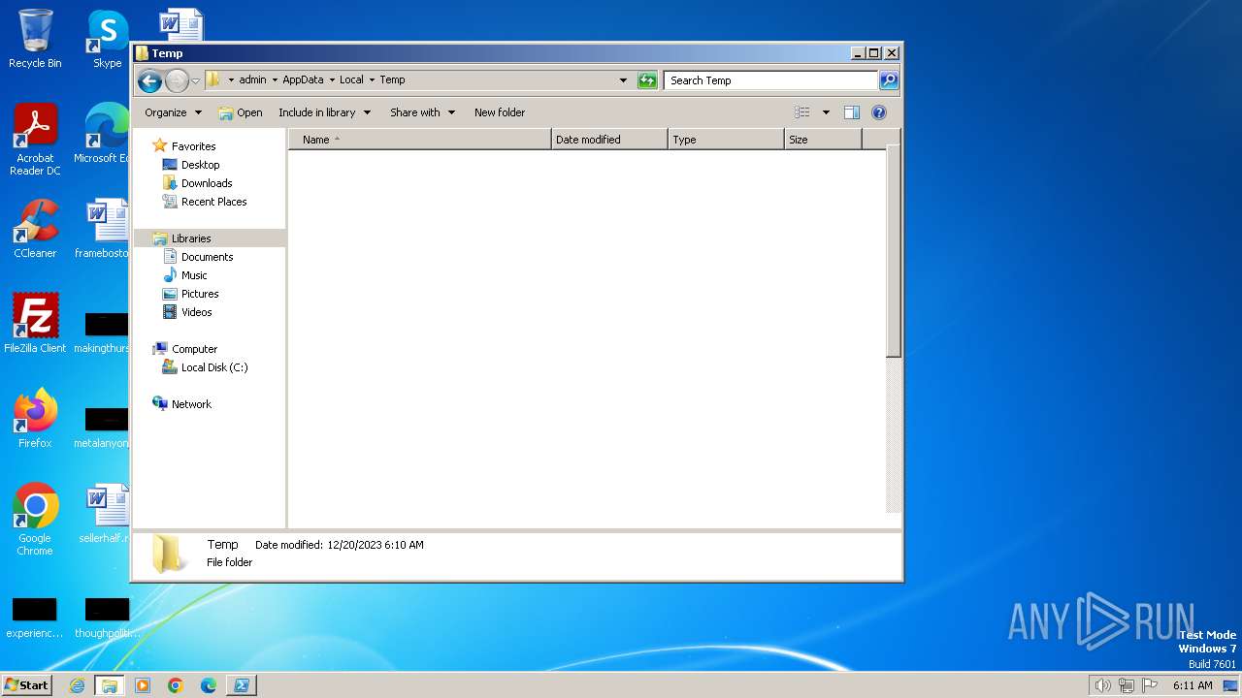Screen dimensions: 1242x698
Task: Sort by Size column header
Action: [823, 140]
